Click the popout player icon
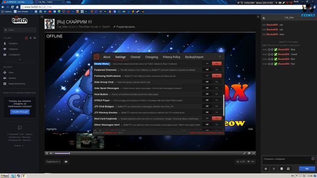Viewport: 317px width, 178px height. pos(249,153)
